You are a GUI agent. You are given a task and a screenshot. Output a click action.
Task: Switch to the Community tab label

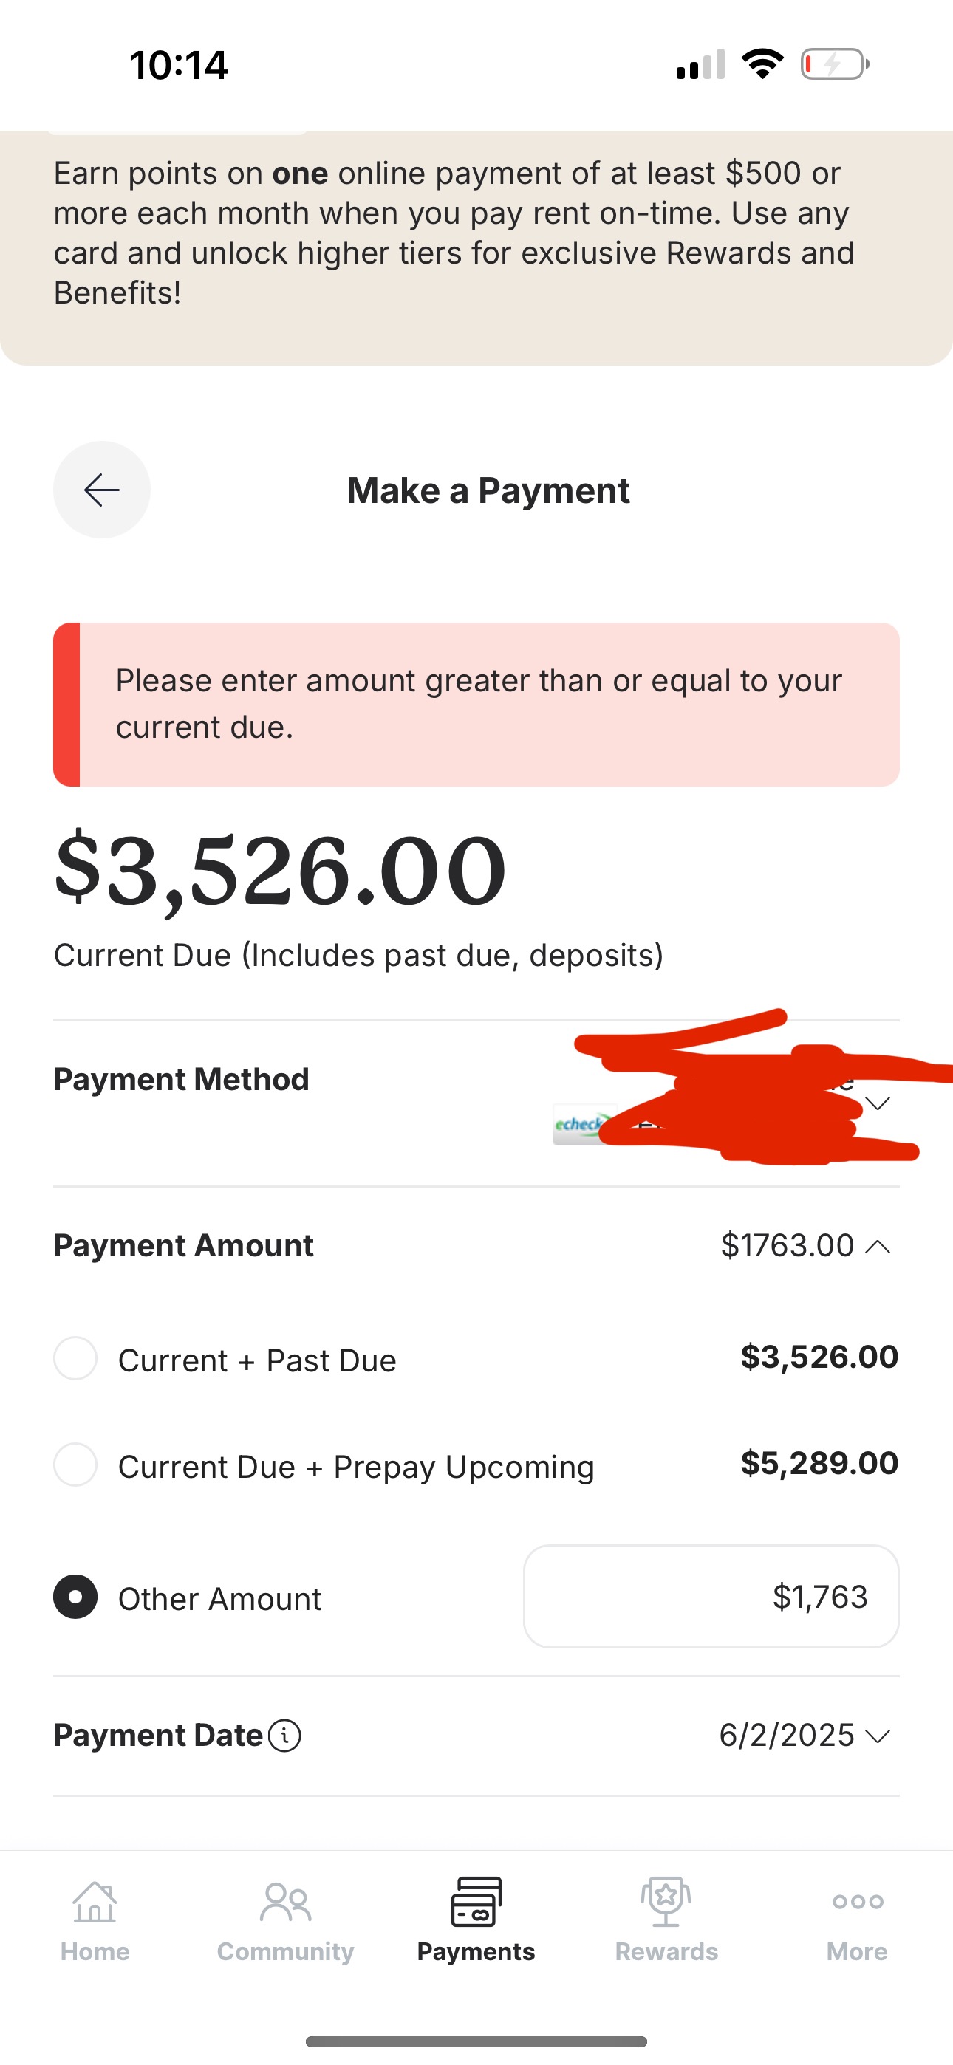(284, 1951)
